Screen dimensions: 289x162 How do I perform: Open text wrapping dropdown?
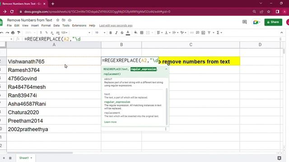pos(175,33)
